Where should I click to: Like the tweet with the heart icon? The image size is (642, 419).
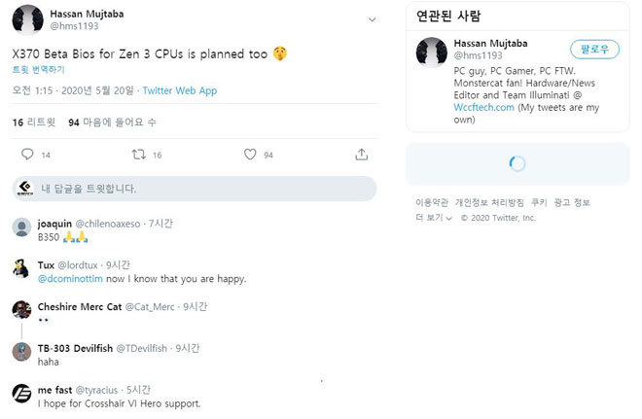pos(250,155)
